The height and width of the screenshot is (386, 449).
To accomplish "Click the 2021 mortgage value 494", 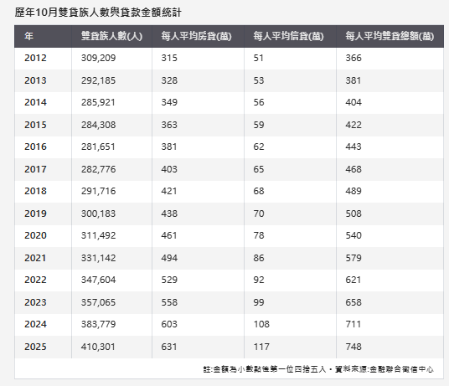I will 169,258.
